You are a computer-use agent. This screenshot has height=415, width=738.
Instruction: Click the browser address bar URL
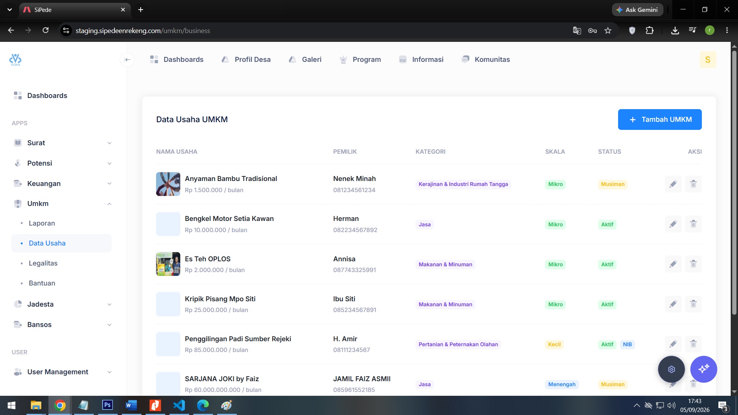[143, 30]
